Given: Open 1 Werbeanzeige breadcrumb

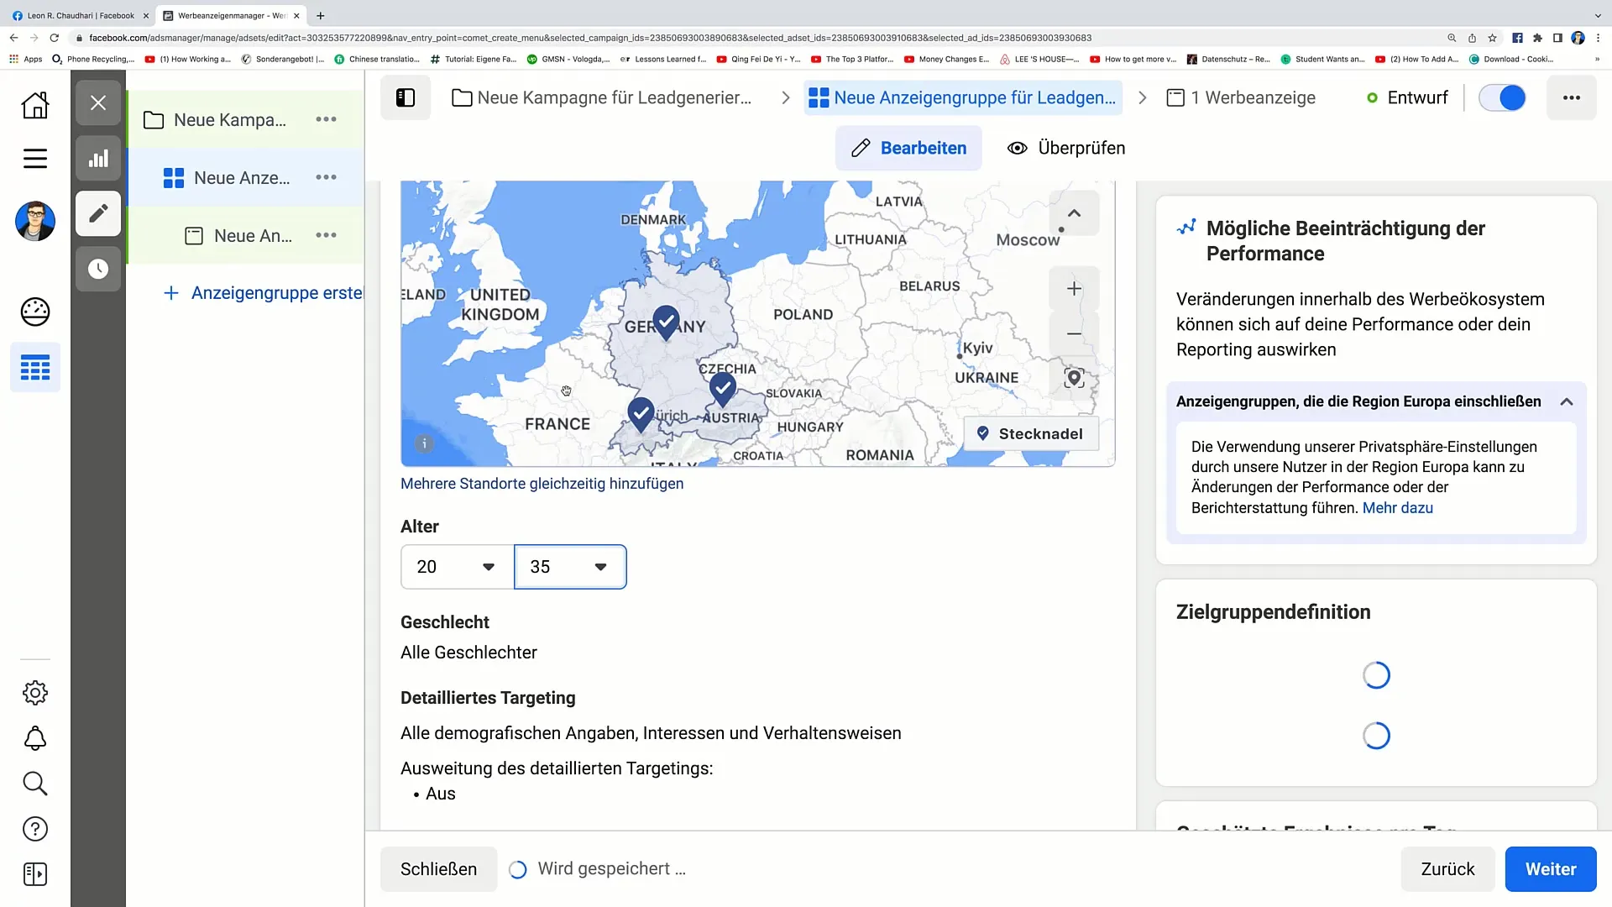Looking at the screenshot, I should [1241, 97].
